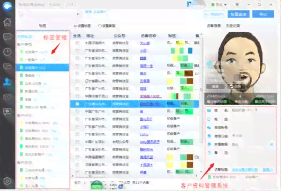Click the rightmost blue button at top right

click(263, 14)
